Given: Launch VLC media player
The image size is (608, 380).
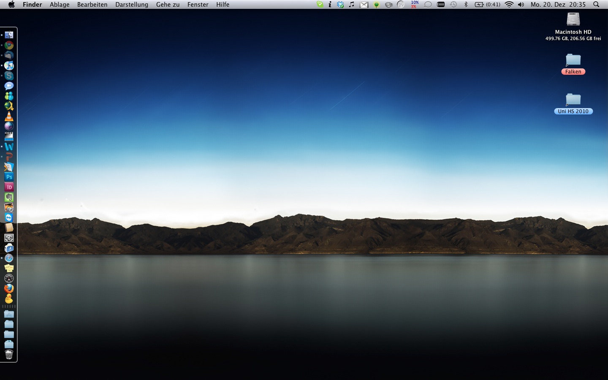Looking at the screenshot, I should pos(9,116).
